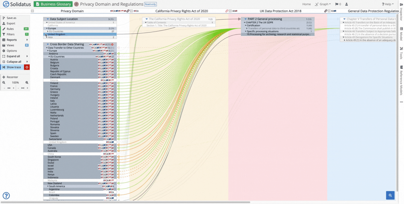This screenshot has width=404, height=204.
Task: Toggle Show trace off
Action: click(x=12, y=67)
